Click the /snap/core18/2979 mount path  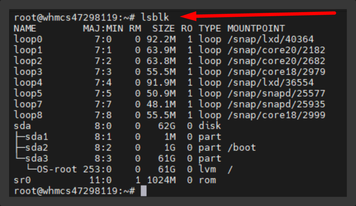tap(276, 72)
